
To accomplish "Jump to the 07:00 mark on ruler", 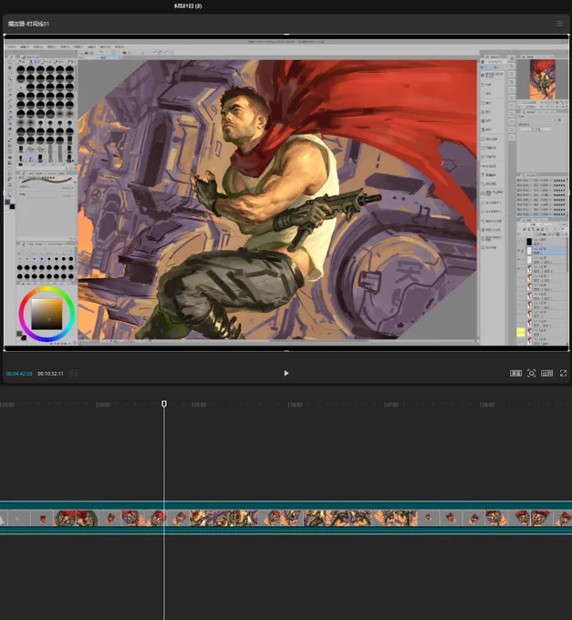I will click(391, 405).
